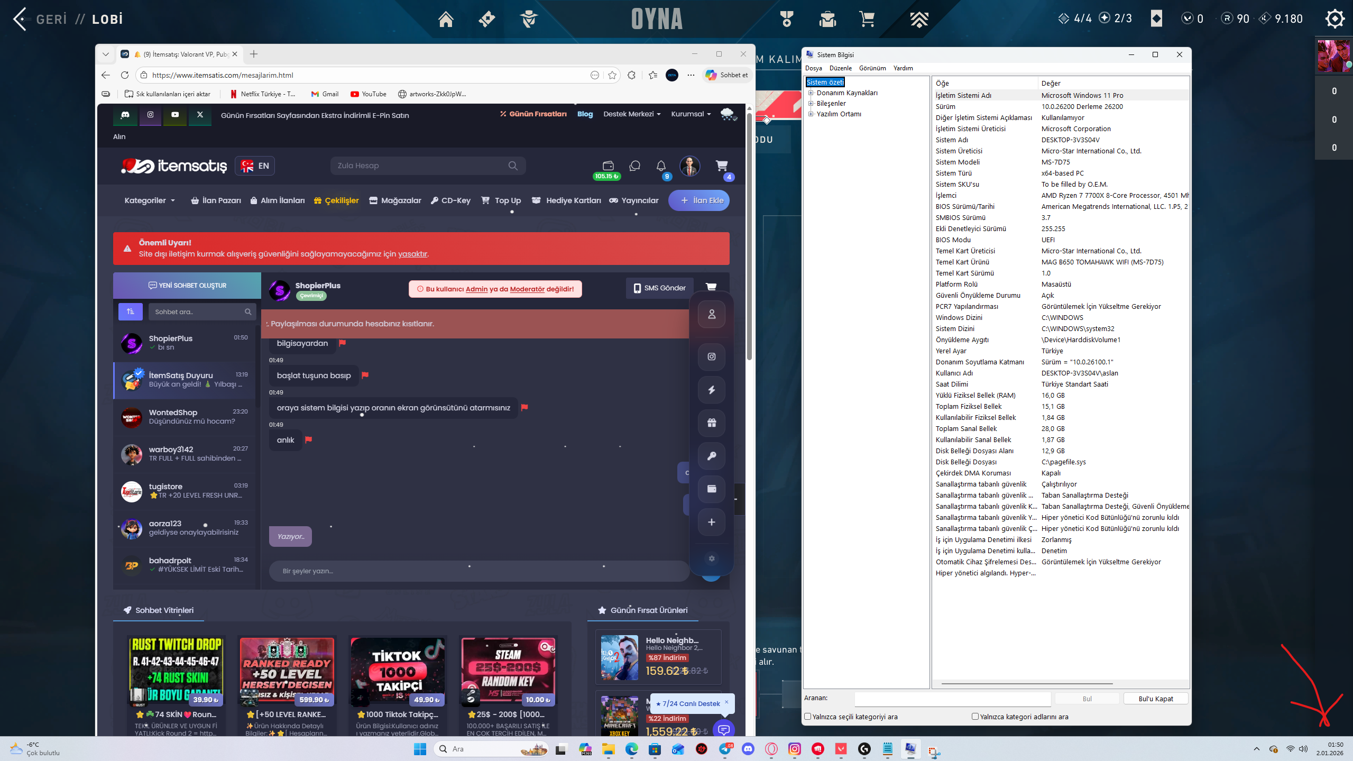Open the Instagram link in itemsatış header
The width and height of the screenshot is (1353, 761).
[150, 115]
